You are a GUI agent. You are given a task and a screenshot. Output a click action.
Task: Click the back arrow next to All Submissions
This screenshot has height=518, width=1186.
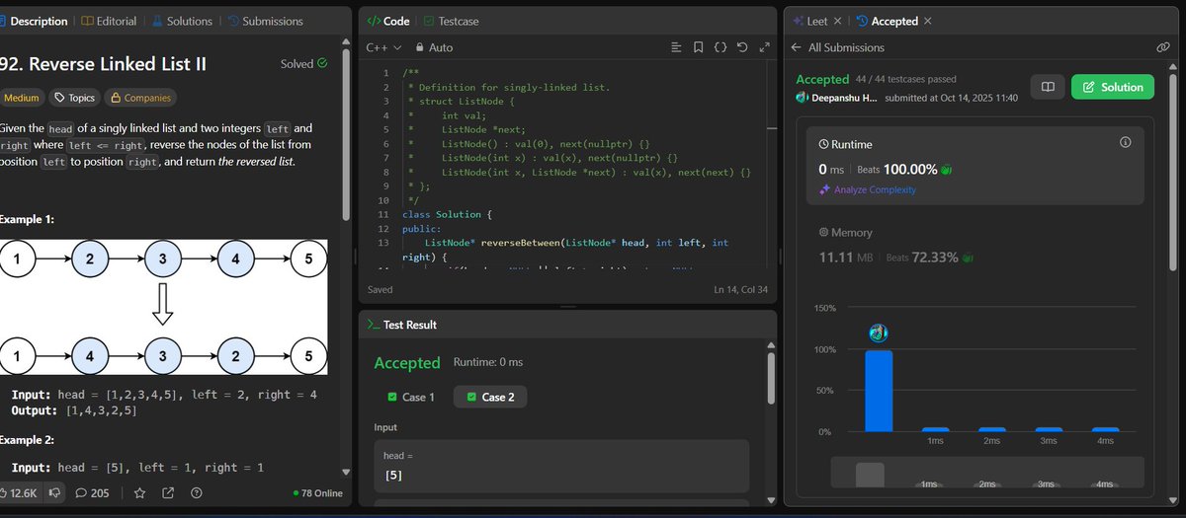[797, 47]
